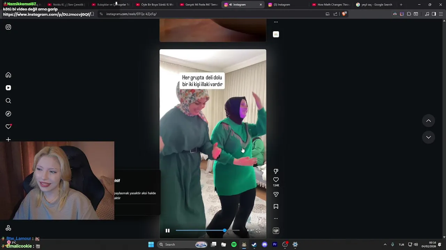Open Brave Shields lion icon
This screenshot has width=446, height=250.
[x=344, y=14]
